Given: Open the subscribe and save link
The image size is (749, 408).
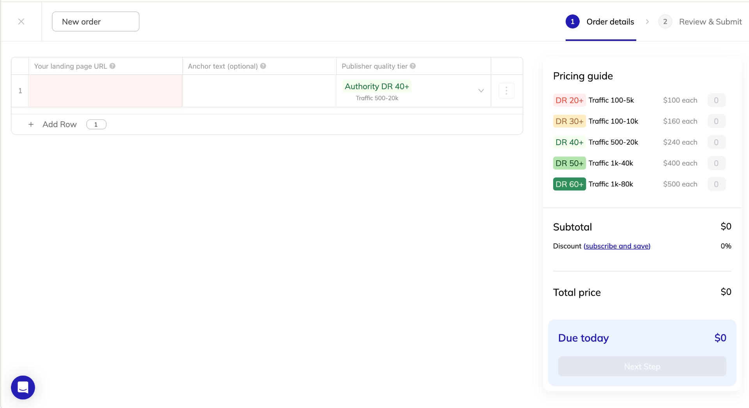Looking at the screenshot, I should 617,246.
